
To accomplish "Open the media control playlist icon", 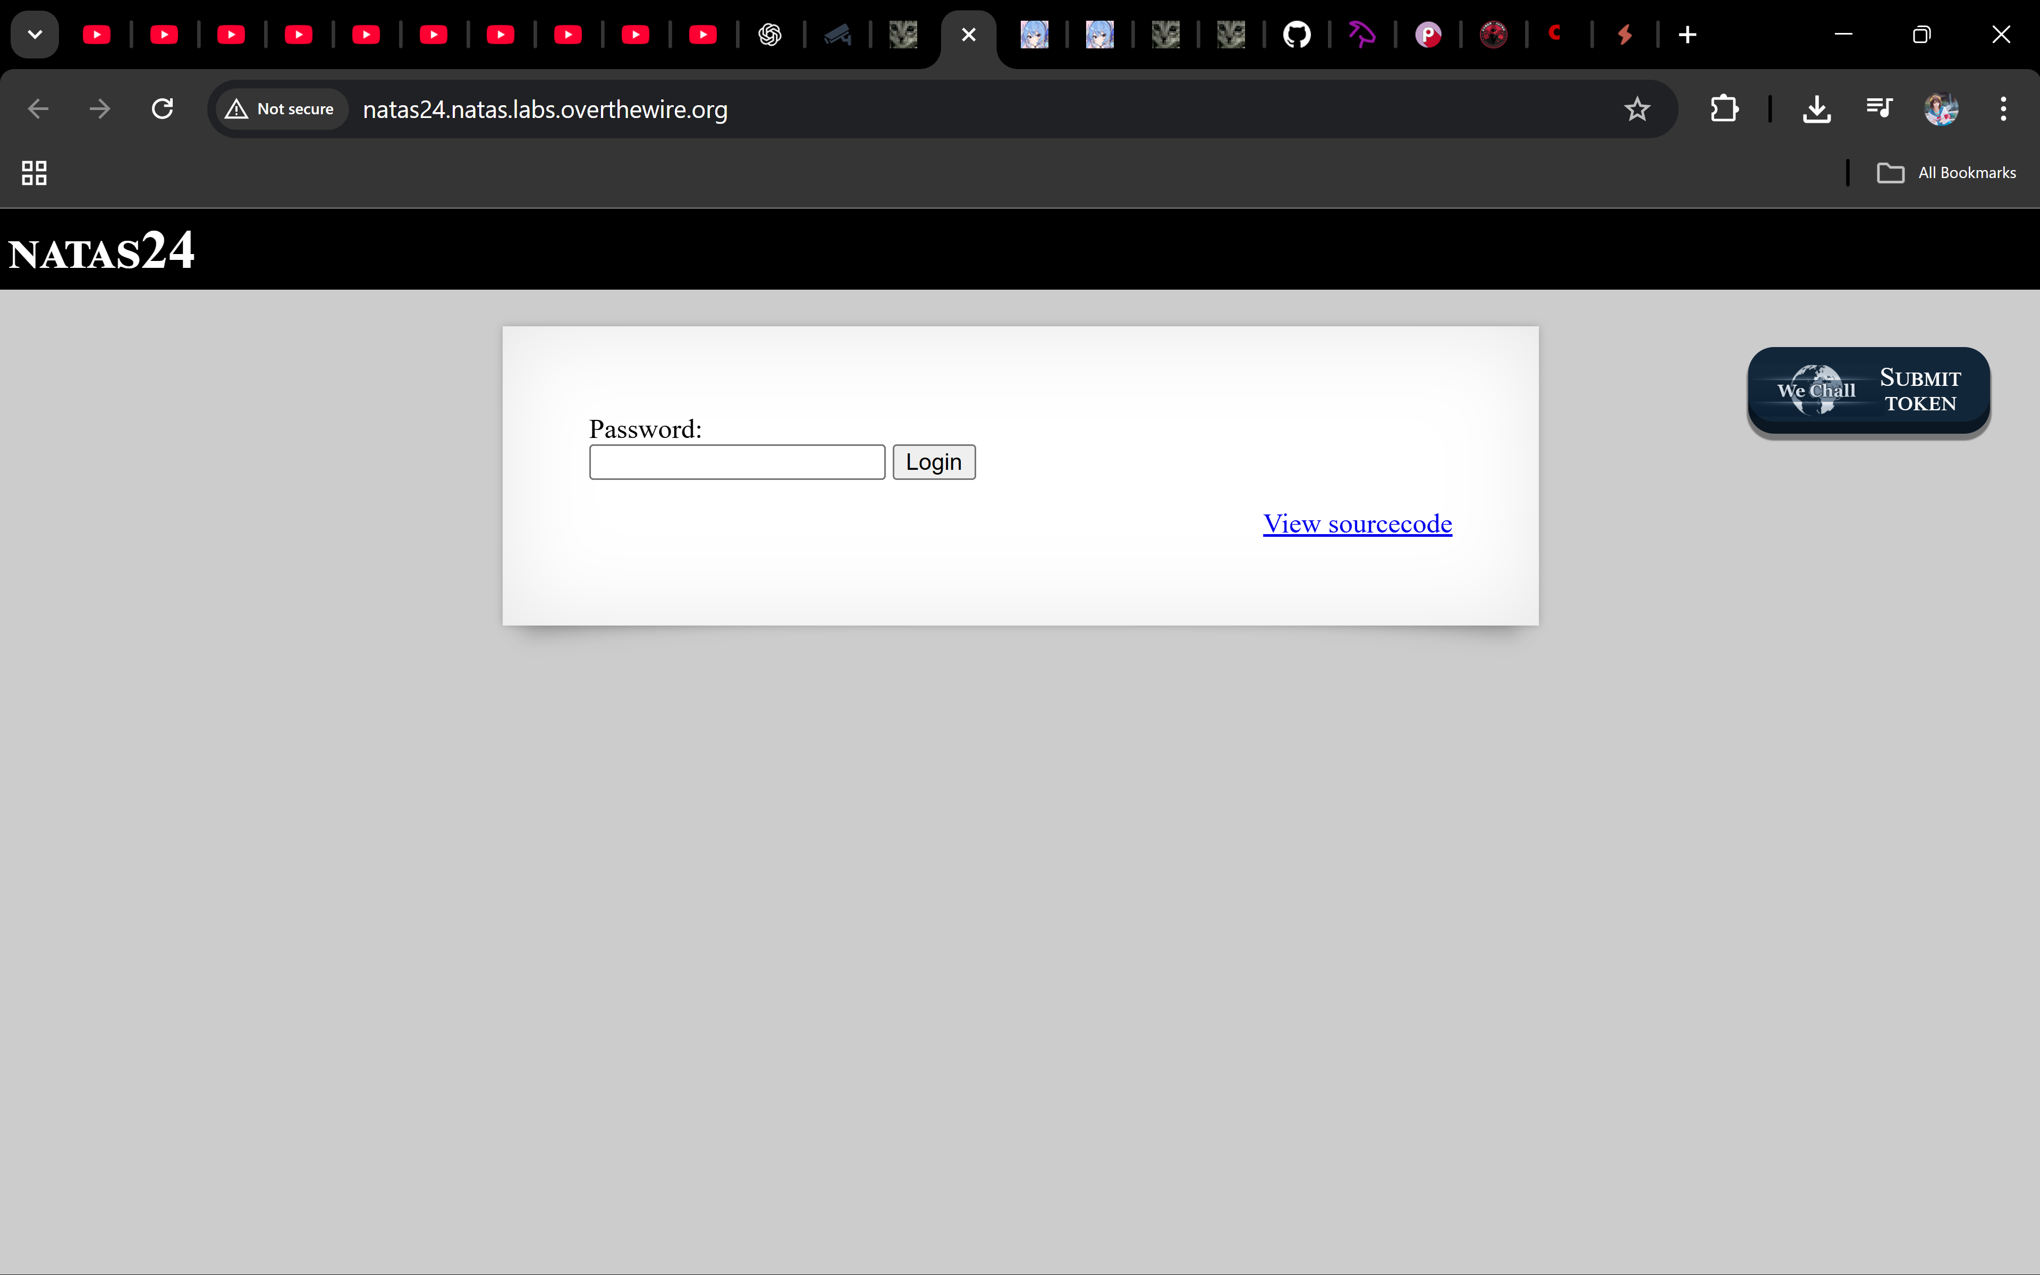I will click(x=1879, y=109).
